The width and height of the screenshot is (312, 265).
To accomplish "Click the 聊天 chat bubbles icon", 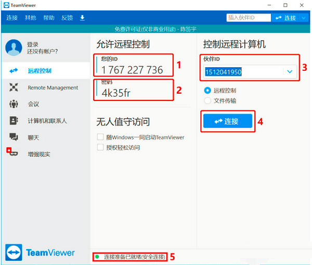I will pyautogui.click(x=14, y=137).
